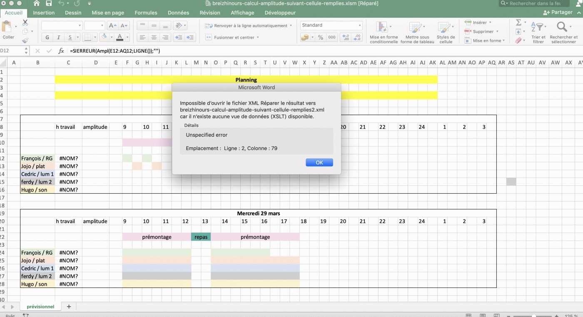The width and height of the screenshot is (583, 317).
Task: Toggle italic with the I button
Action: (x=59, y=37)
